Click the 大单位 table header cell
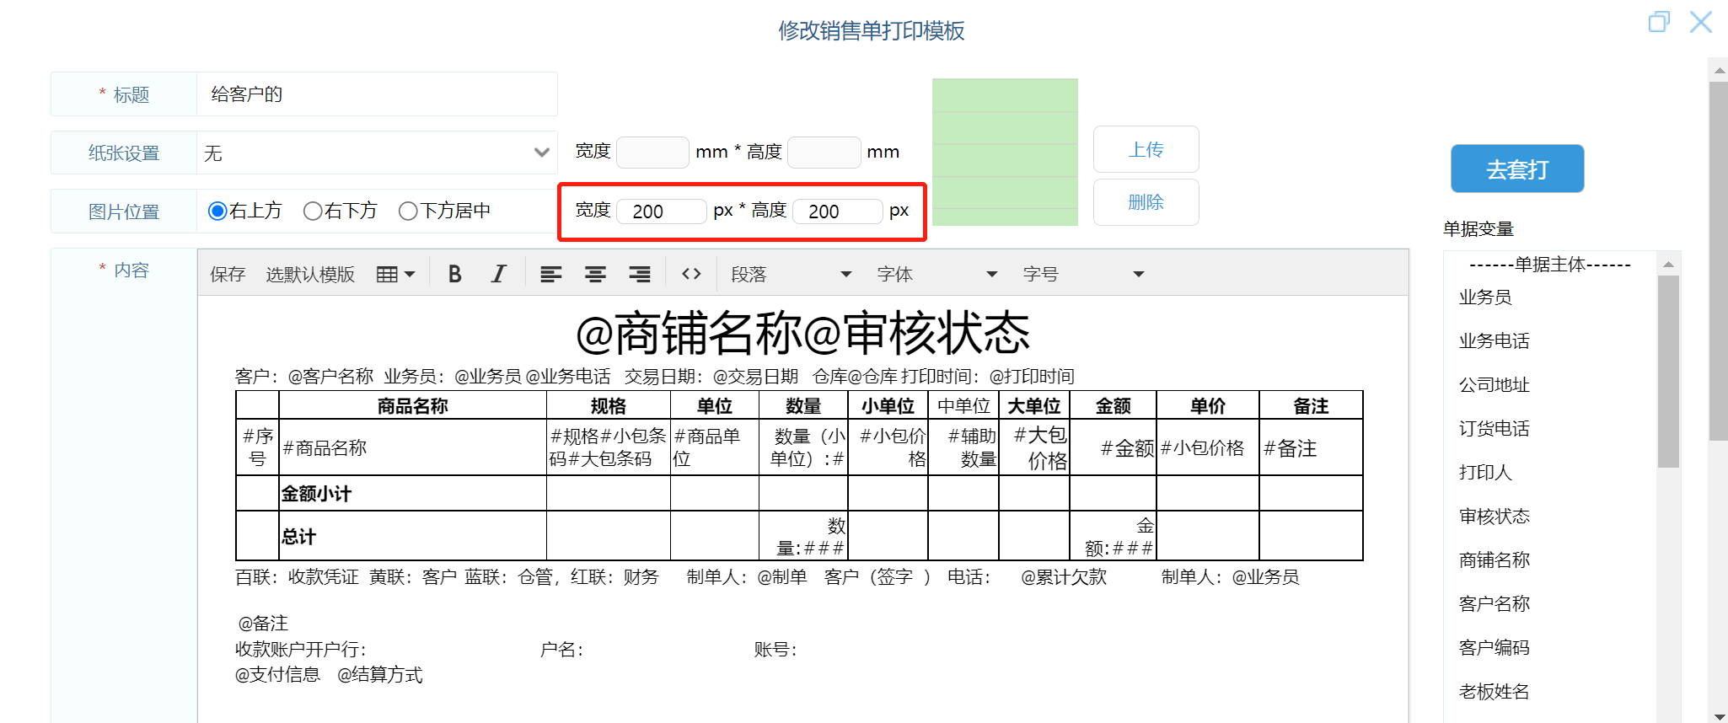The image size is (1728, 723). tap(1034, 405)
